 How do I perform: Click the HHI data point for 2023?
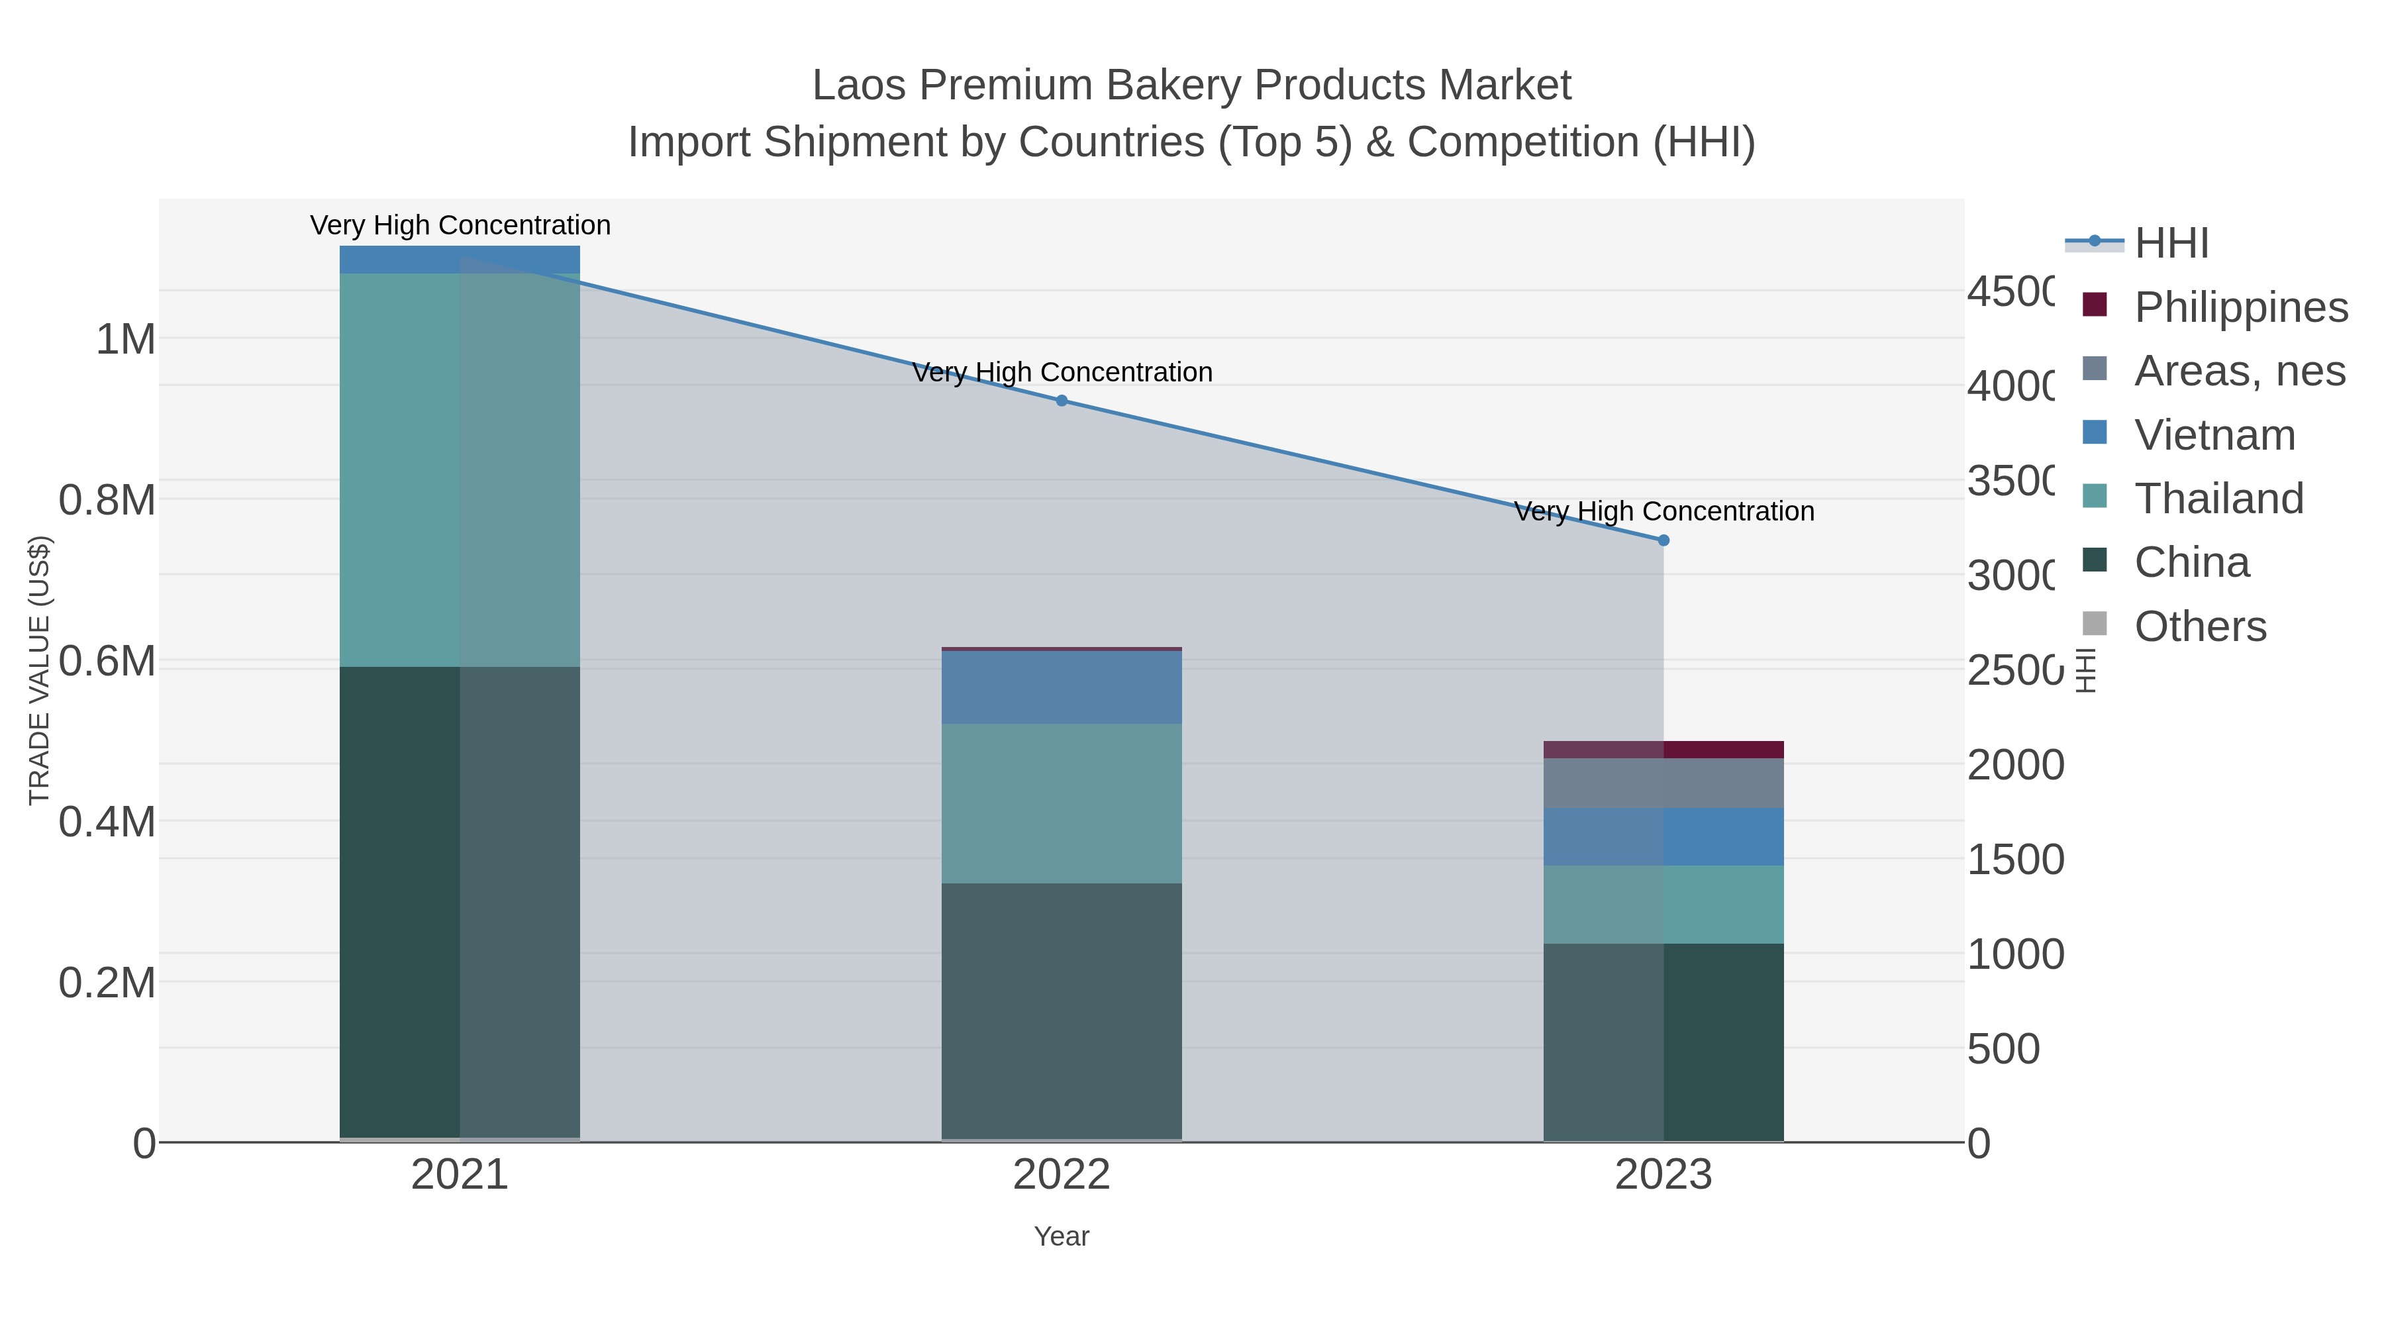coord(1663,540)
